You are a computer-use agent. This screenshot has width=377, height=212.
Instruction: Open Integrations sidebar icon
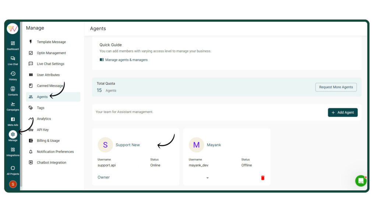tap(13, 151)
